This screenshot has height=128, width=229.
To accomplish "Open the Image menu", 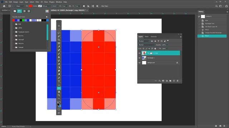I will click(x=15, y=2).
